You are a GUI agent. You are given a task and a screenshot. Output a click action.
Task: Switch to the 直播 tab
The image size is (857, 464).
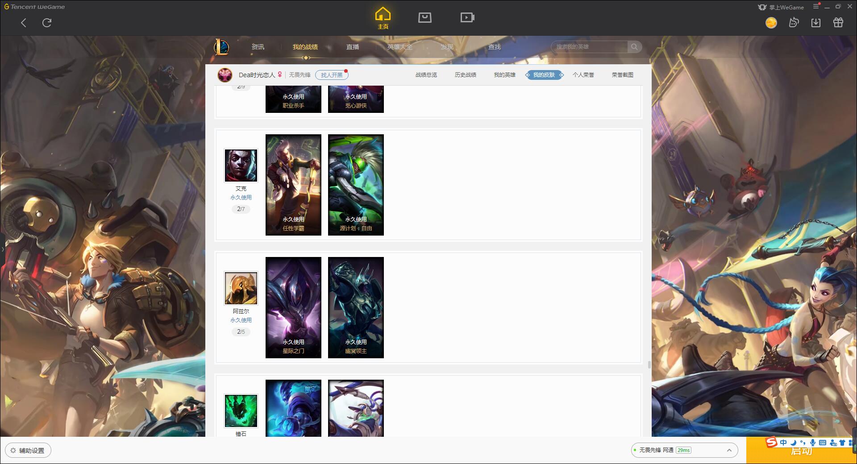click(353, 47)
